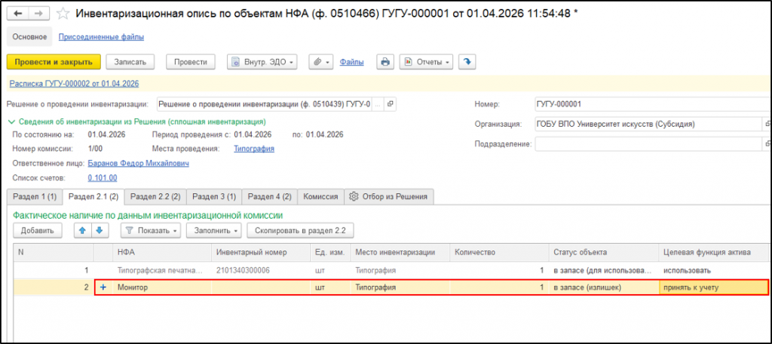This screenshot has height=344, width=772.
Task: Open Показать filter dropdown
Action: tap(151, 230)
